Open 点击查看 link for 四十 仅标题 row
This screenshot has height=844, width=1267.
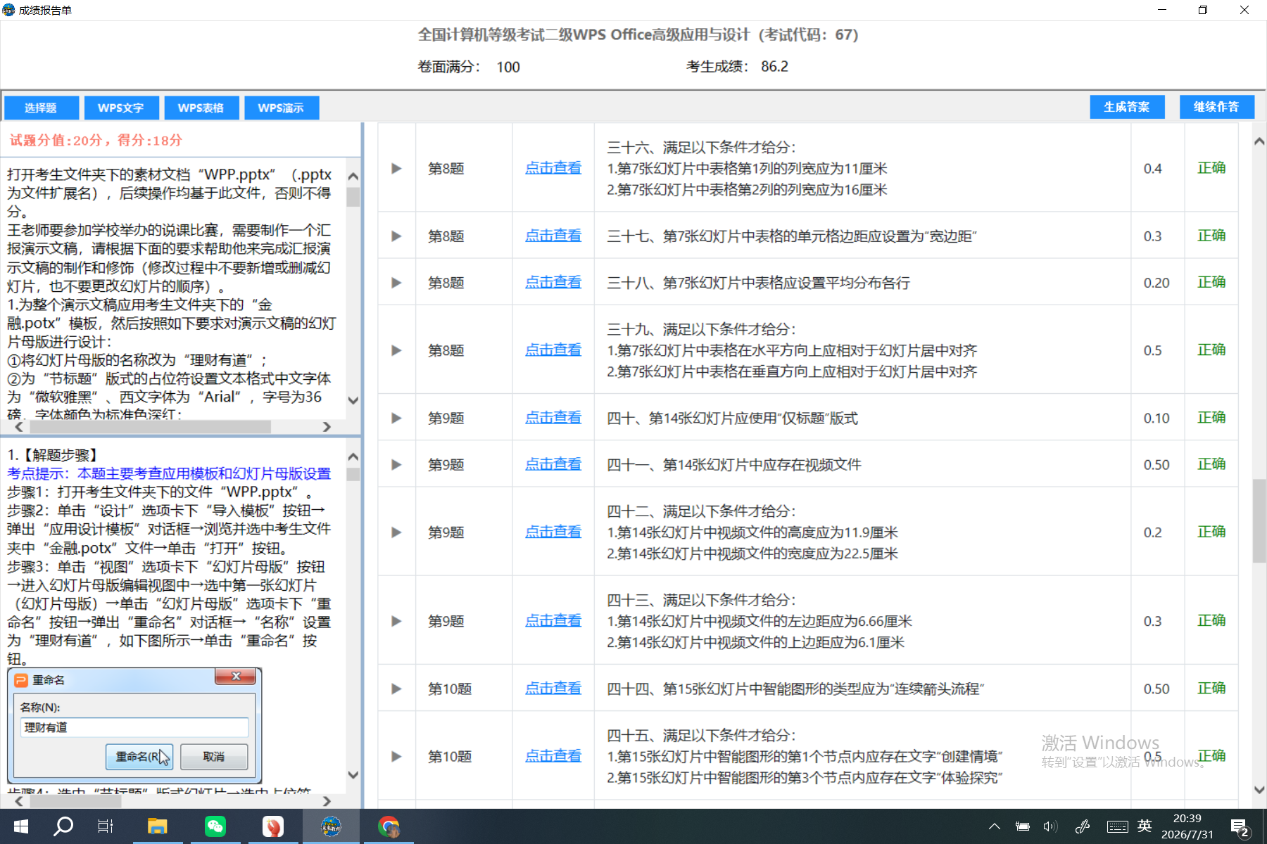point(553,418)
